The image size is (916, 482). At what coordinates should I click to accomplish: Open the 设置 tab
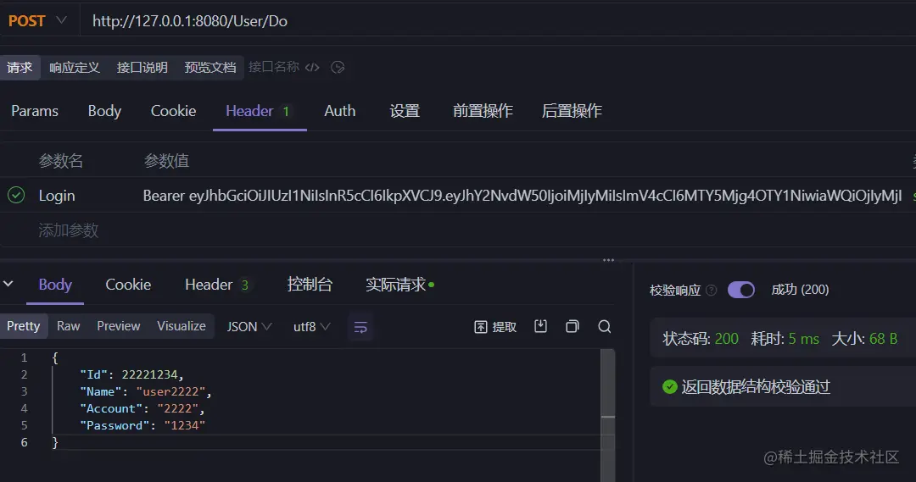click(405, 111)
